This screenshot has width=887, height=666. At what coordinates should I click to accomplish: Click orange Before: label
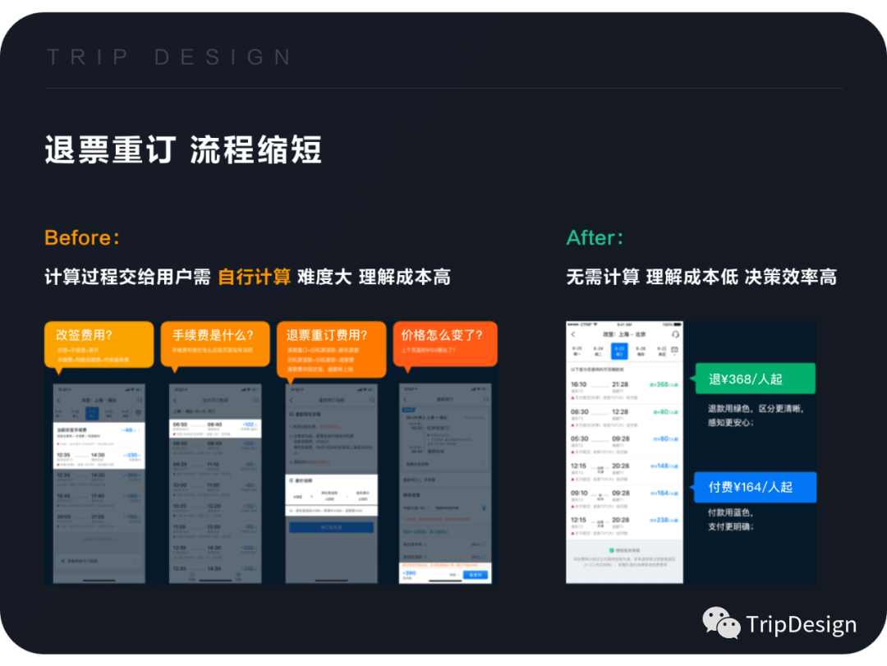click(82, 237)
